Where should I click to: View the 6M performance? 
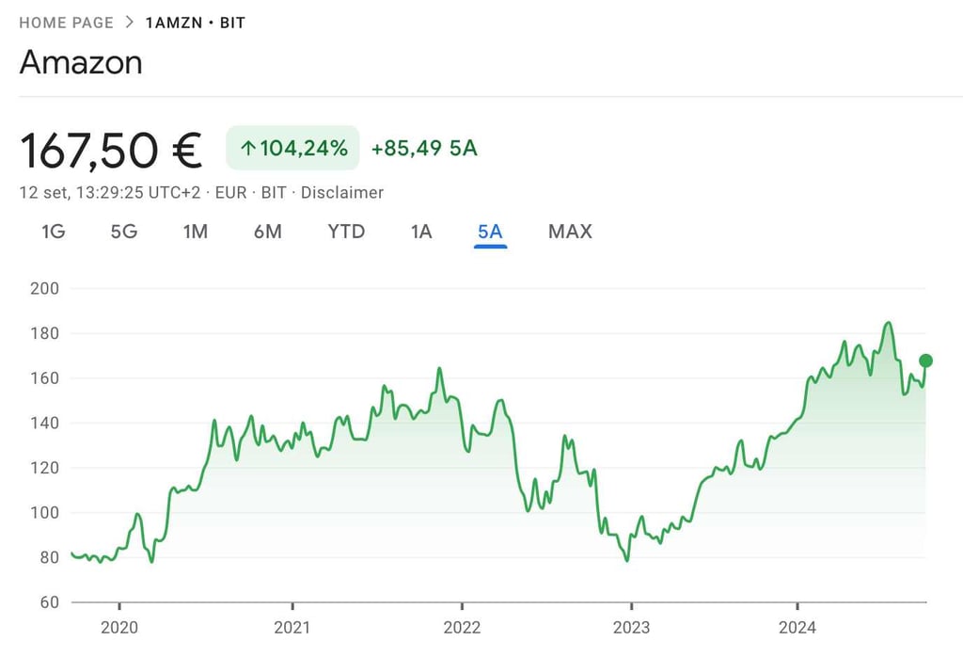point(267,232)
